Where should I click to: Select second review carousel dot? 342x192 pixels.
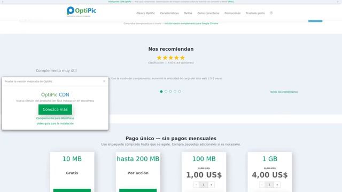pos(166,91)
